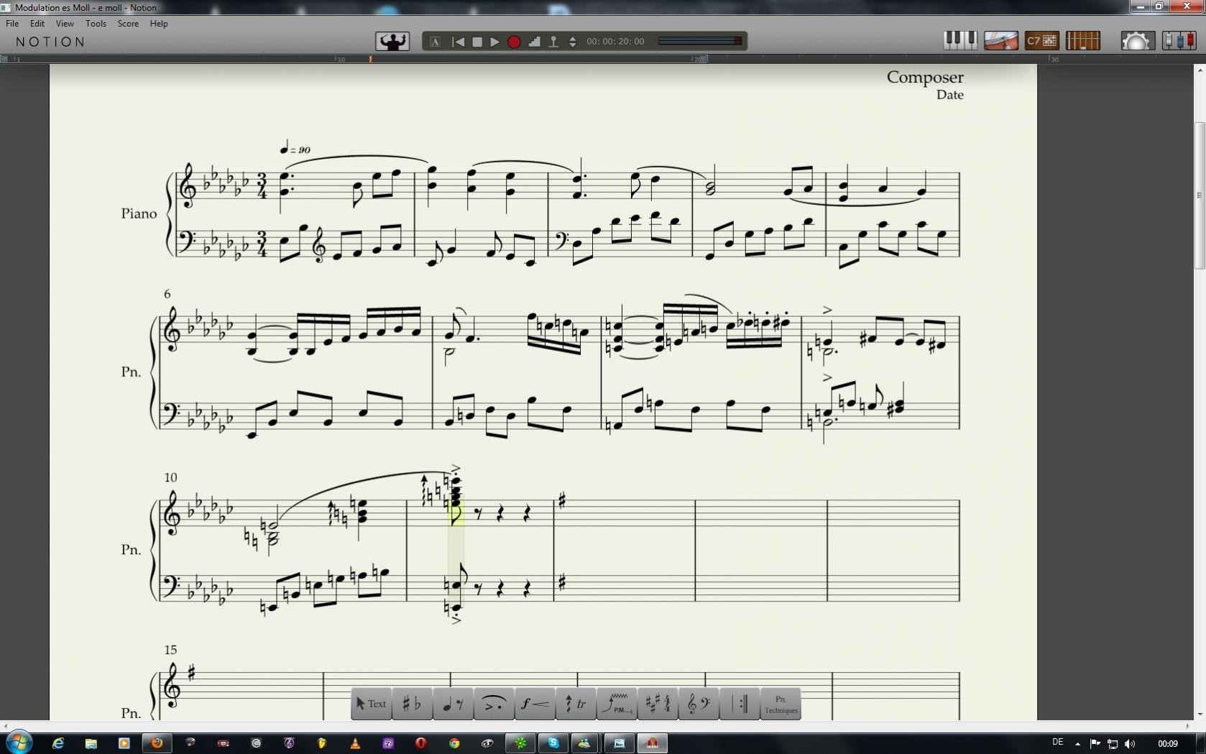Click the conductor icon in toolbar

point(392,42)
